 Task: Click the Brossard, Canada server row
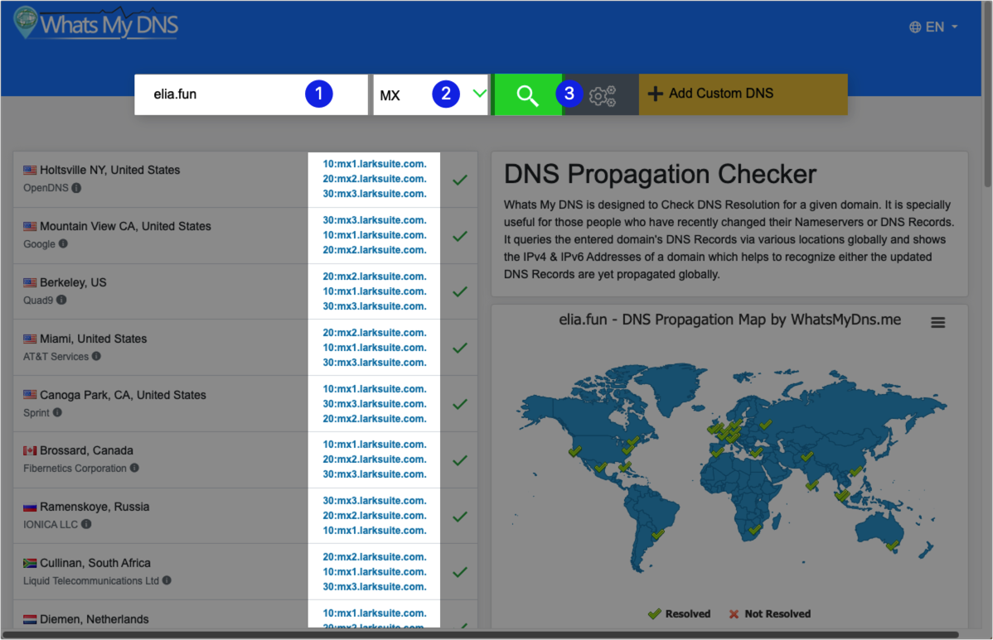166,460
